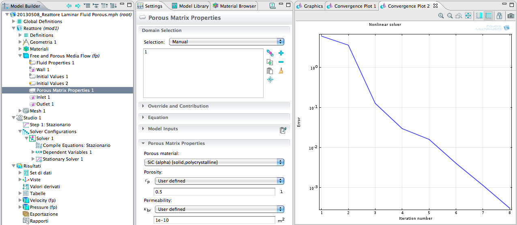Viewport: 517px width, 225px height.
Task: Toggle the y-axis log scale button
Action: pos(488,16)
